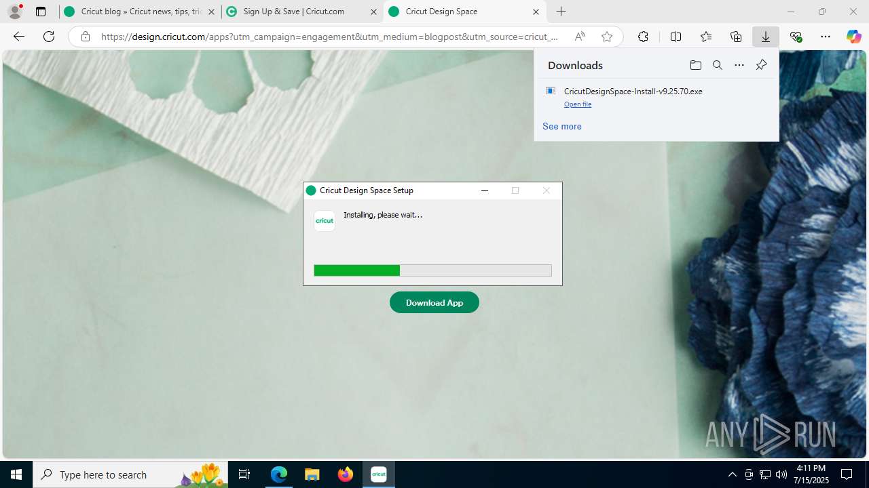Close the Sign Up & Save tab
The height and width of the screenshot is (488, 869).
373,12
